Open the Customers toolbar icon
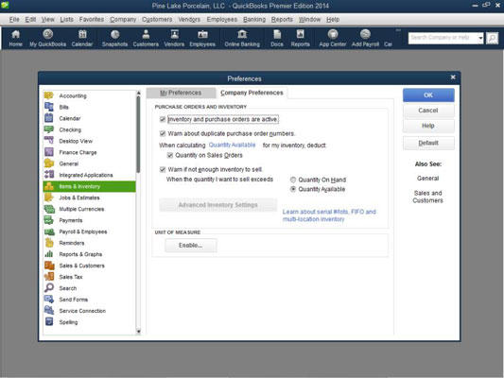This screenshot has width=504, height=378. coord(146,38)
